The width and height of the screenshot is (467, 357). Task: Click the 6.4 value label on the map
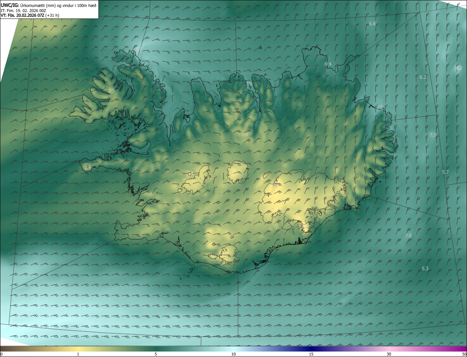tap(328, 64)
